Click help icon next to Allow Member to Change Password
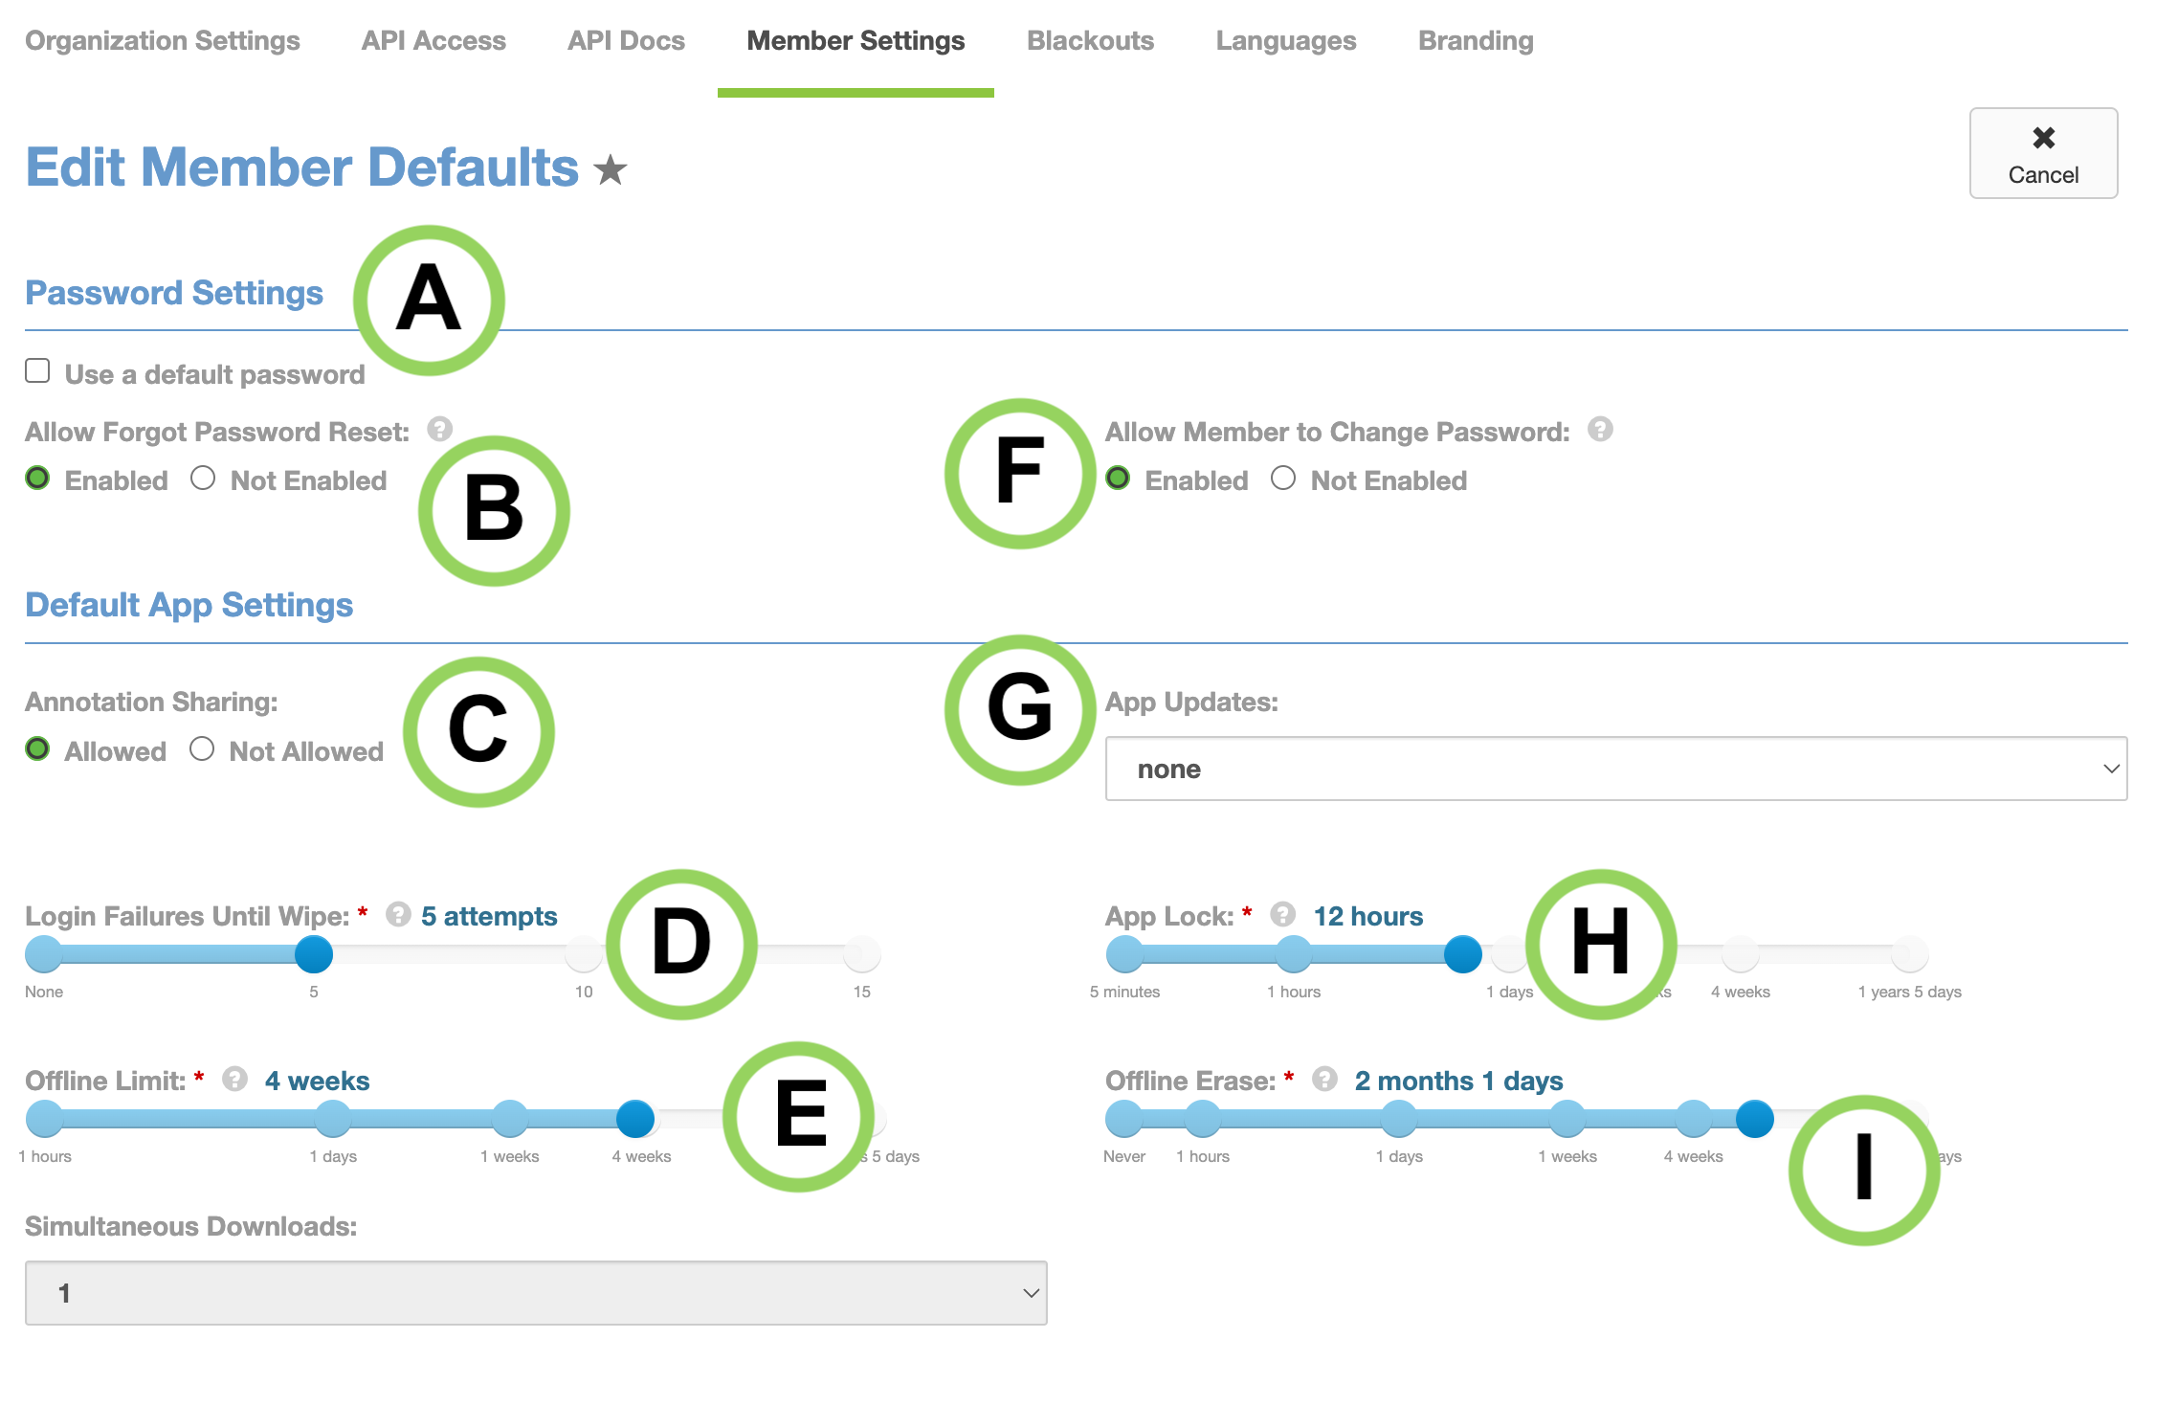Image resolution: width=2178 pixels, height=1428 pixels. [x=1600, y=429]
